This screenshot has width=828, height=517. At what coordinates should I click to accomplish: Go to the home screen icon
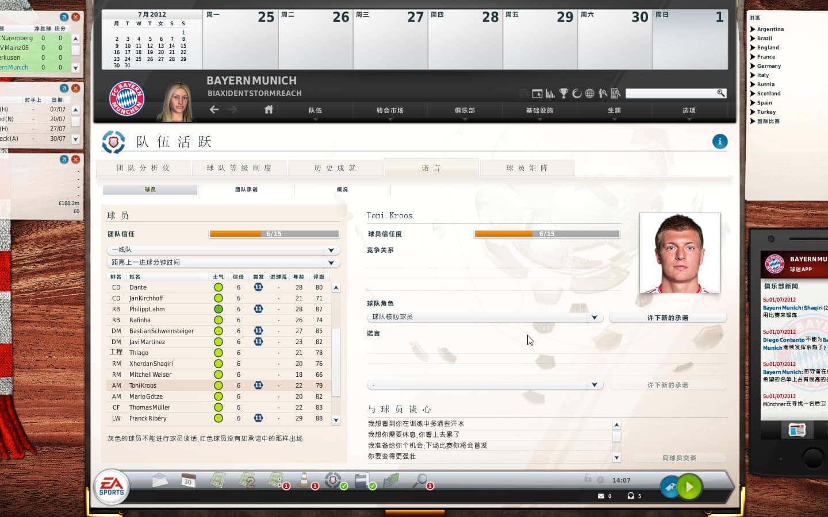pos(269,109)
